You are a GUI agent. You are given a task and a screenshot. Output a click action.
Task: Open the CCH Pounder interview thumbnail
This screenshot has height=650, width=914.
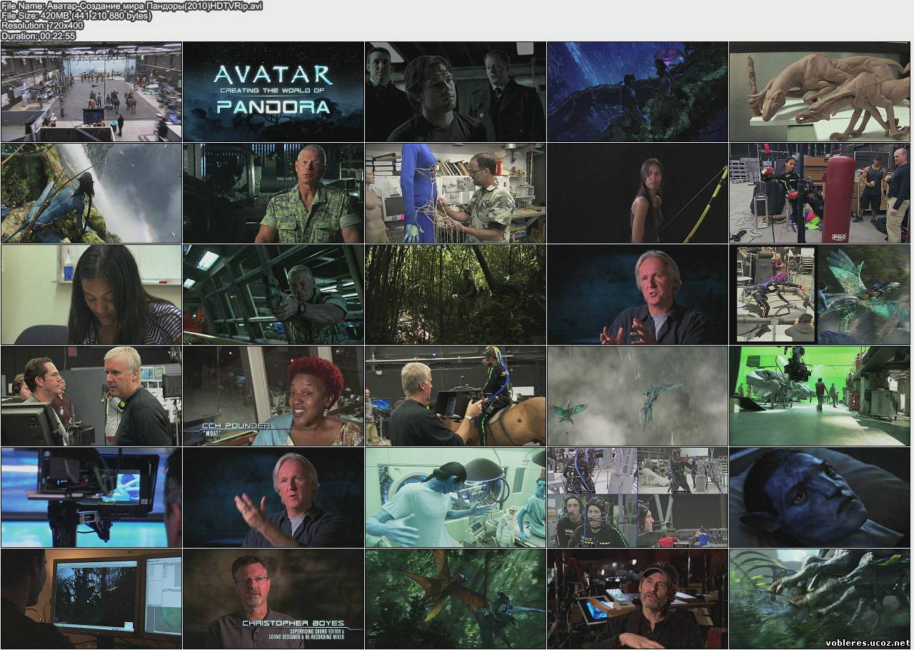[273, 396]
